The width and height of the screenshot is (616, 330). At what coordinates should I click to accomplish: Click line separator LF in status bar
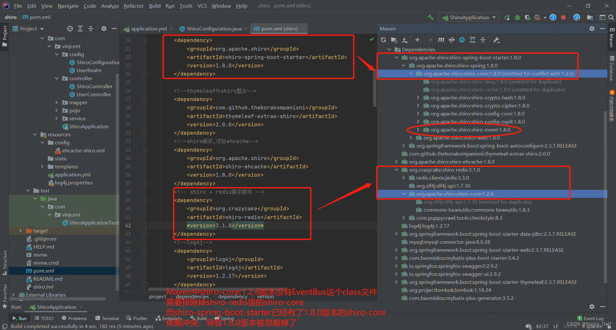click(556, 326)
